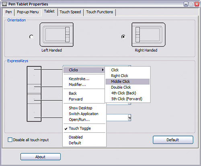Choose Show Desktop option
201x166 pixels.
tap(84, 108)
